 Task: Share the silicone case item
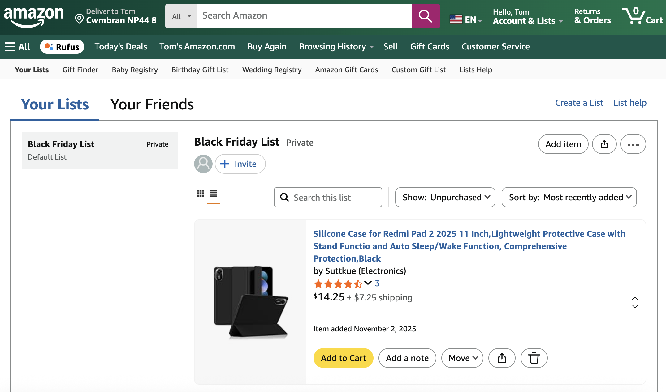point(502,358)
